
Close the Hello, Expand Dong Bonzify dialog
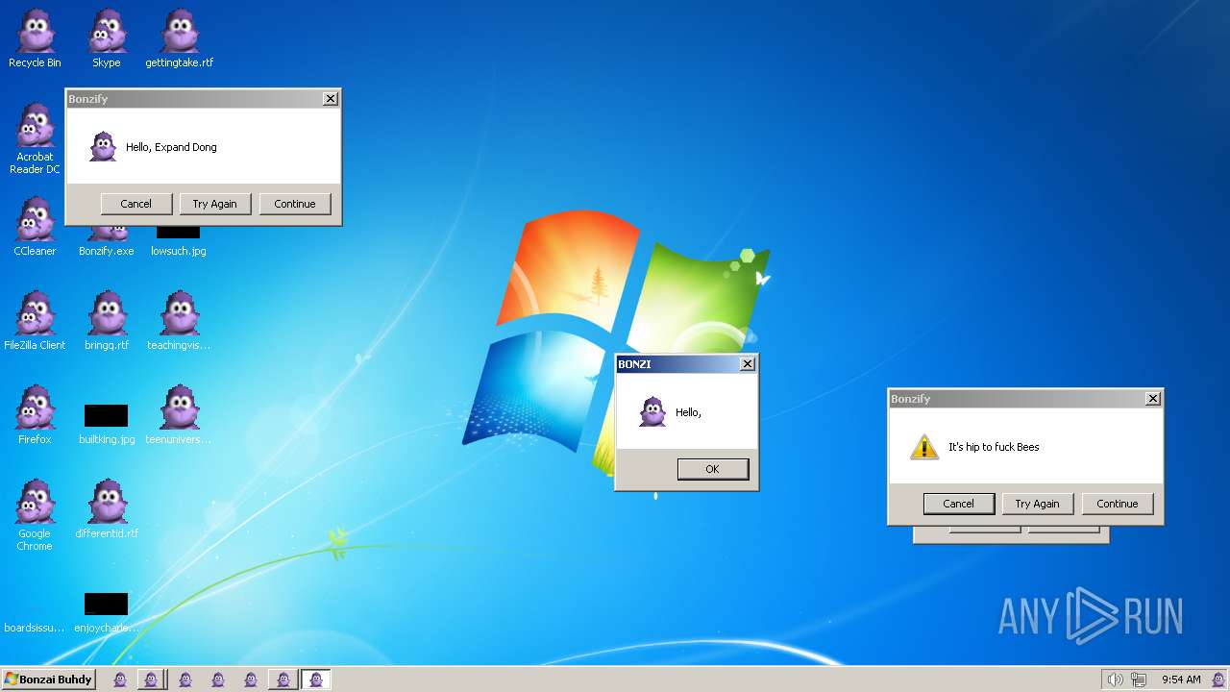click(x=330, y=99)
